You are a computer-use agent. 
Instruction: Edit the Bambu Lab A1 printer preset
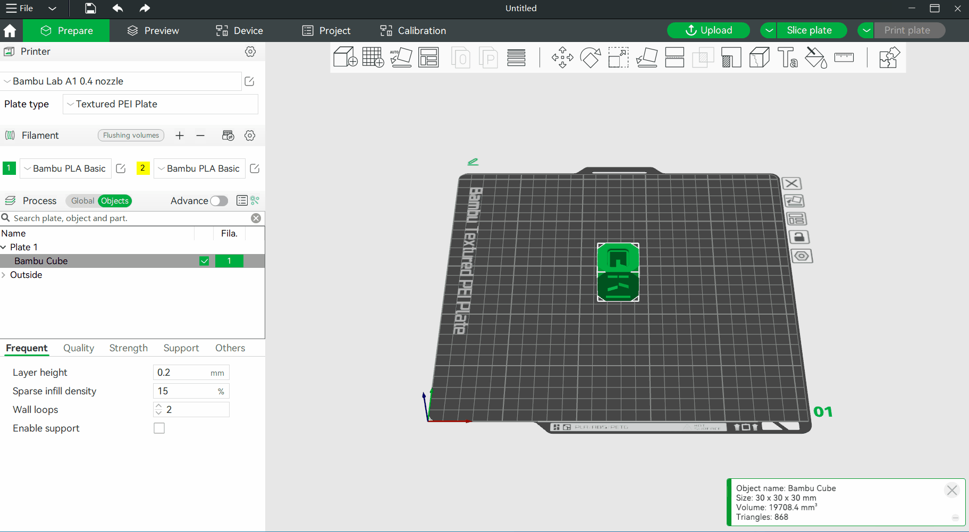click(x=249, y=81)
